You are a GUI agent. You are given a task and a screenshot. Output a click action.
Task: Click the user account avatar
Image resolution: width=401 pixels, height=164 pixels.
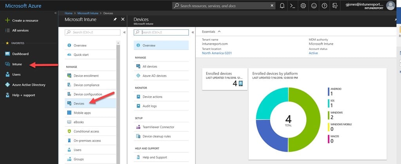pyautogui.click(x=390, y=5)
